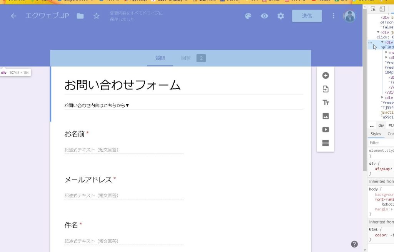Add a video using the video icon
Viewport: 394px width, 252px height.
[x=326, y=130]
